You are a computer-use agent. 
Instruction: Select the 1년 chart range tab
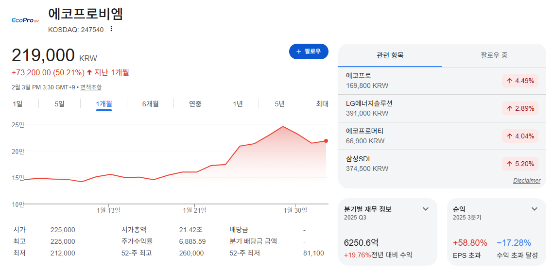tap(238, 104)
